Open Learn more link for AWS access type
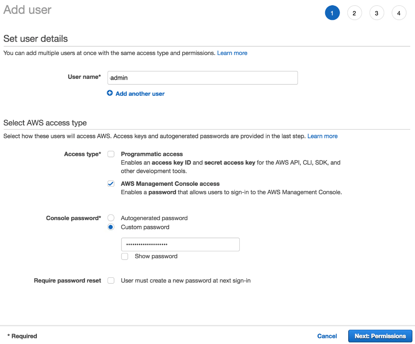The height and width of the screenshot is (344, 415). coord(322,136)
